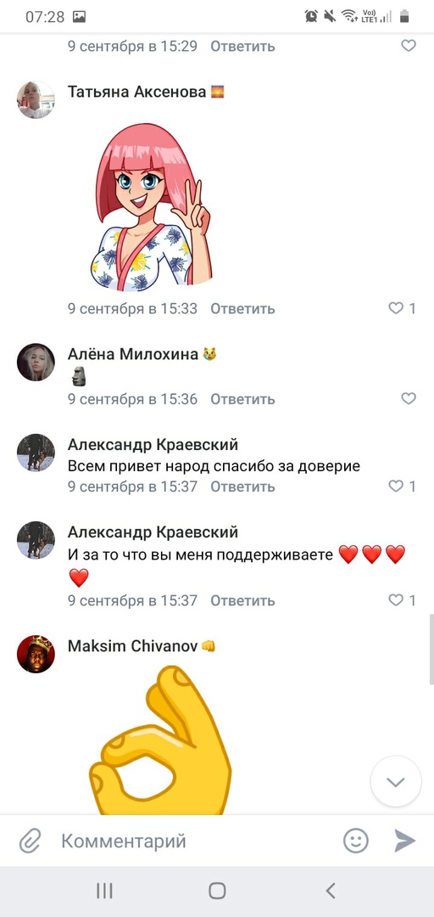Open Татьяна Аксенова's profile avatar

pos(36,100)
